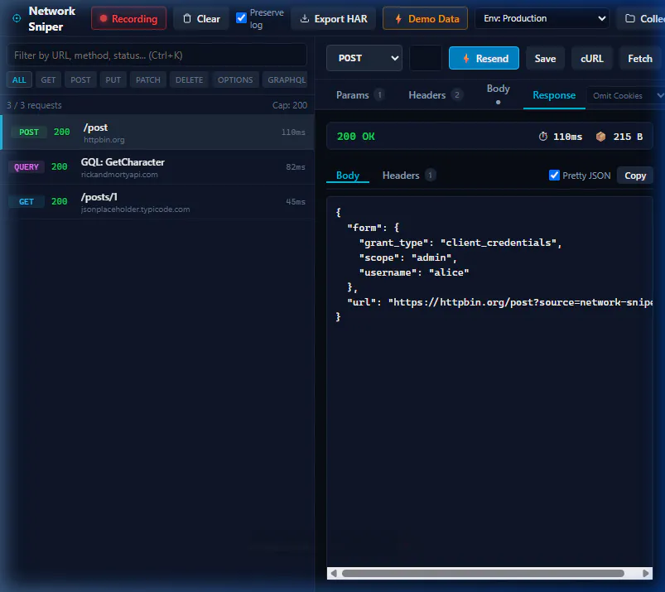This screenshot has height=592, width=665.
Task: Load Demo Data
Action: click(425, 19)
